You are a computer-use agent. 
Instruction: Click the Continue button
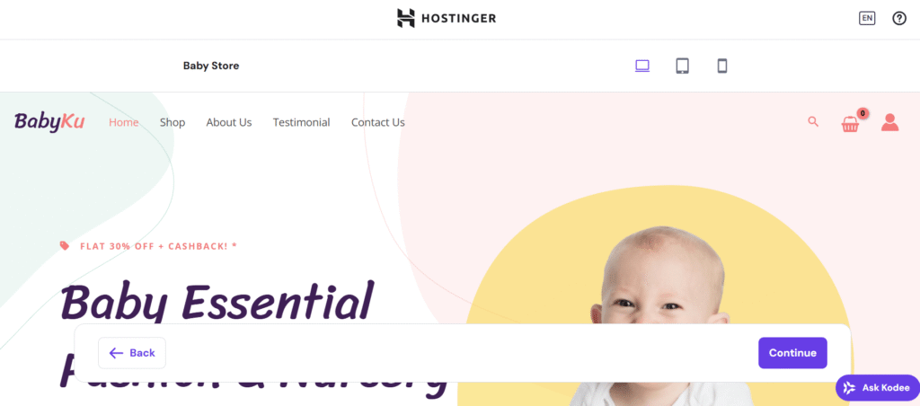(x=792, y=353)
